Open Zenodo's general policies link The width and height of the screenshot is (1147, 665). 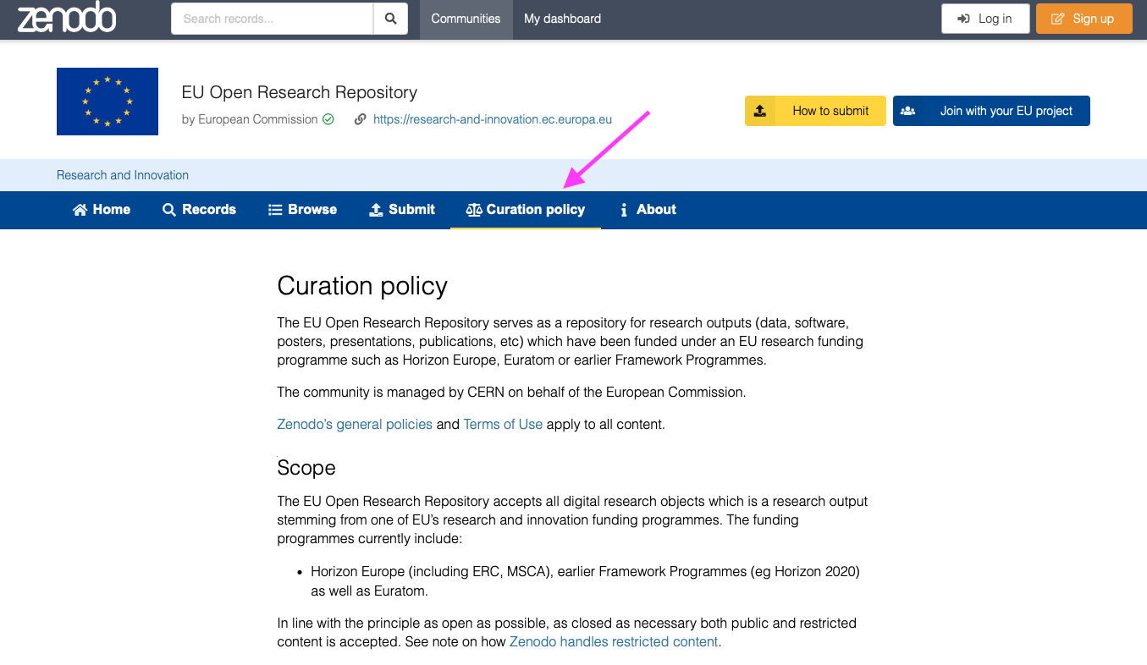(x=355, y=424)
